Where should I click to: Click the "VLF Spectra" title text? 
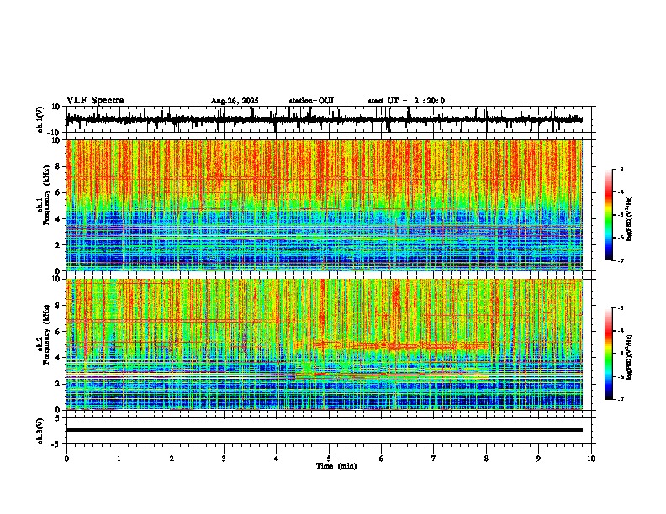95,101
